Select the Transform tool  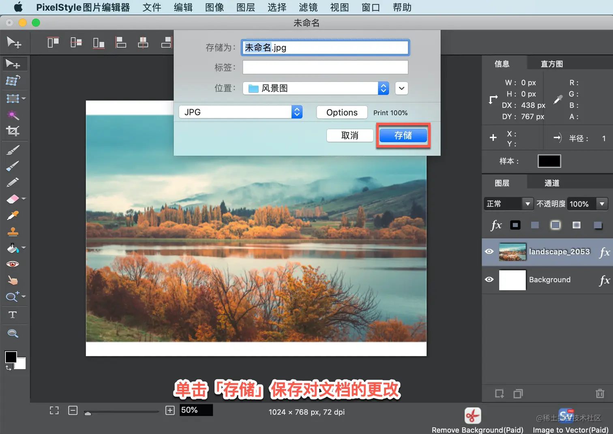[x=13, y=81]
